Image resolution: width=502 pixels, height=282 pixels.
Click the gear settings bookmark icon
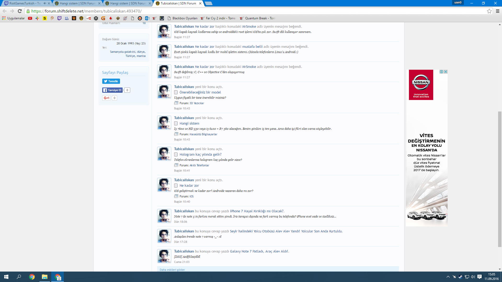(x=96, y=18)
